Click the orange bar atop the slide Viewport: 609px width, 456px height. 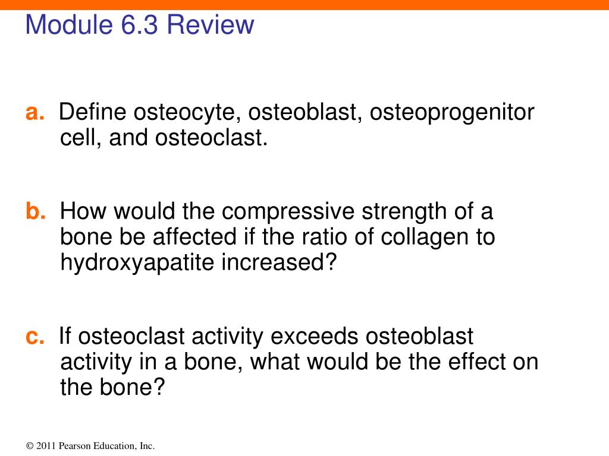click(304, 5)
